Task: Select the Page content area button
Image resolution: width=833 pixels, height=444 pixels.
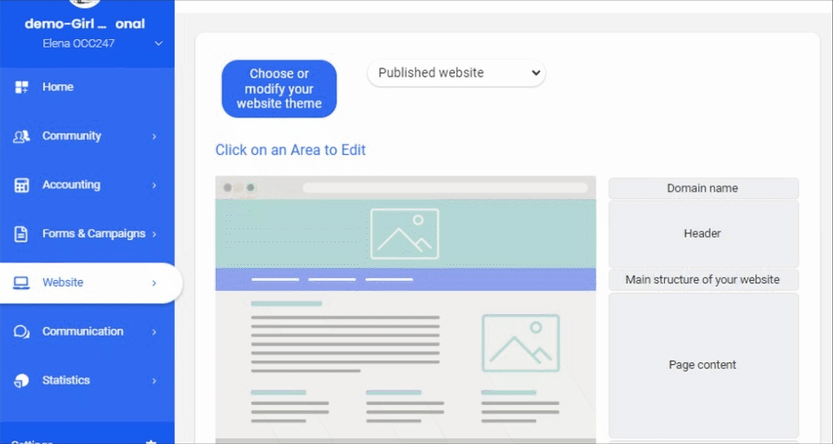Action: pos(702,365)
